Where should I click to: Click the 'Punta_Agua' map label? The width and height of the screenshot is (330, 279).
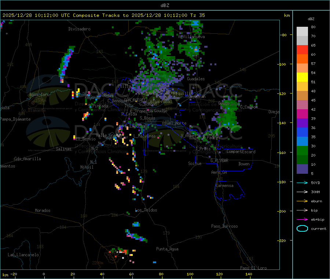[167, 249]
